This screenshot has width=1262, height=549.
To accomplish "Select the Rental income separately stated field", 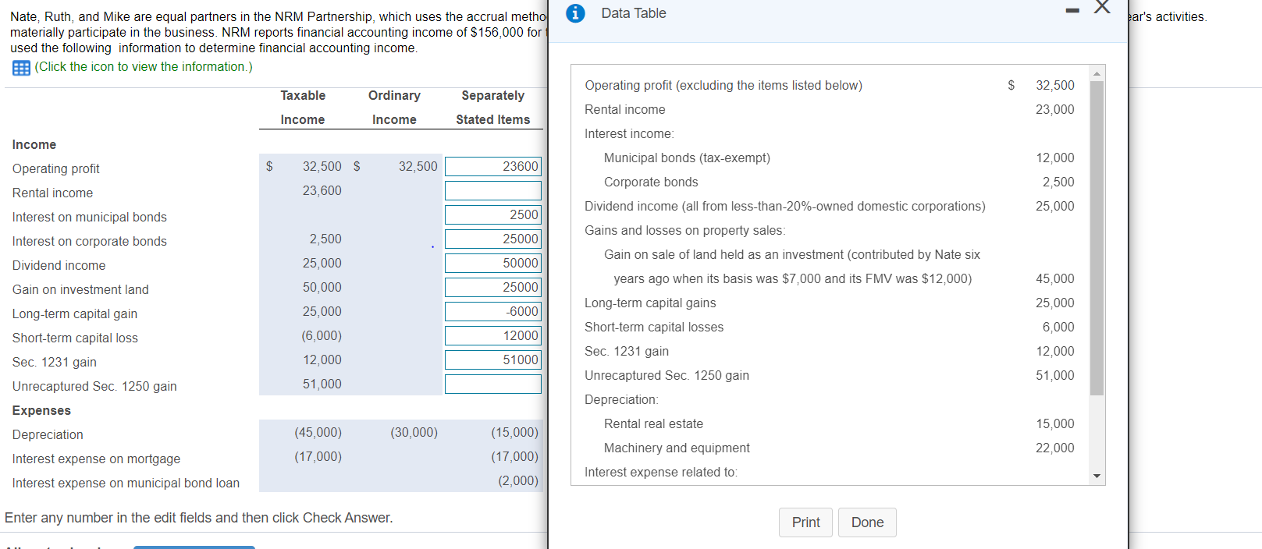I will (x=493, y=190).
